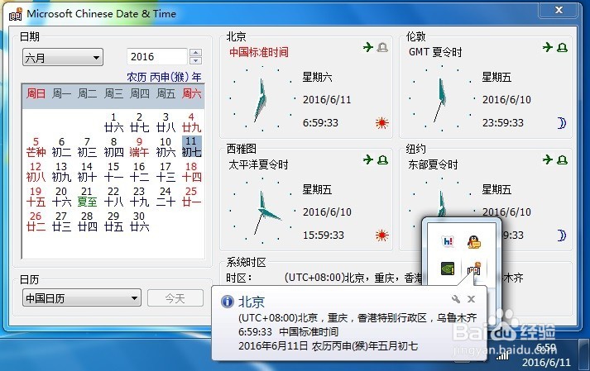Click the network signal icon in the taskbar
The width and height of the screenshot is (590, 371).
502,354
